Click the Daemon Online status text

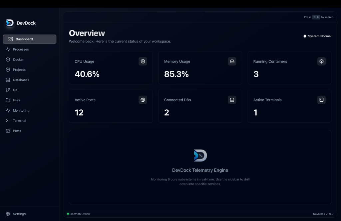80,214
